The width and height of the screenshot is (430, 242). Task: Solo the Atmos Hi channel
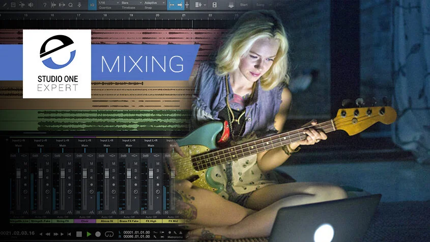113,171
